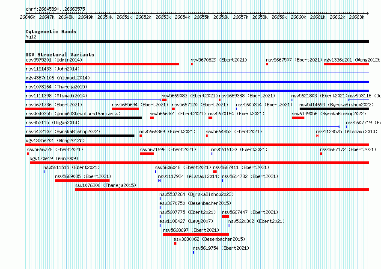The height and width of the screenshot is (269, 381).
Task: Click nsv5667172 (Ebert2021) label
Action: 348,149
